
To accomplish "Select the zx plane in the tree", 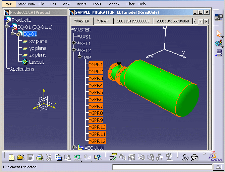I will coord(34,55).
